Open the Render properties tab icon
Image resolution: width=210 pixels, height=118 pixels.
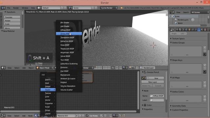click(x=177, y=29)
